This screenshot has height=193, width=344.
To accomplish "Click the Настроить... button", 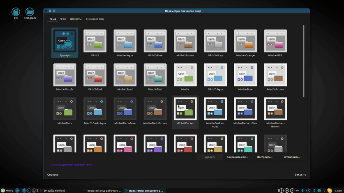I will coord(264,157).
